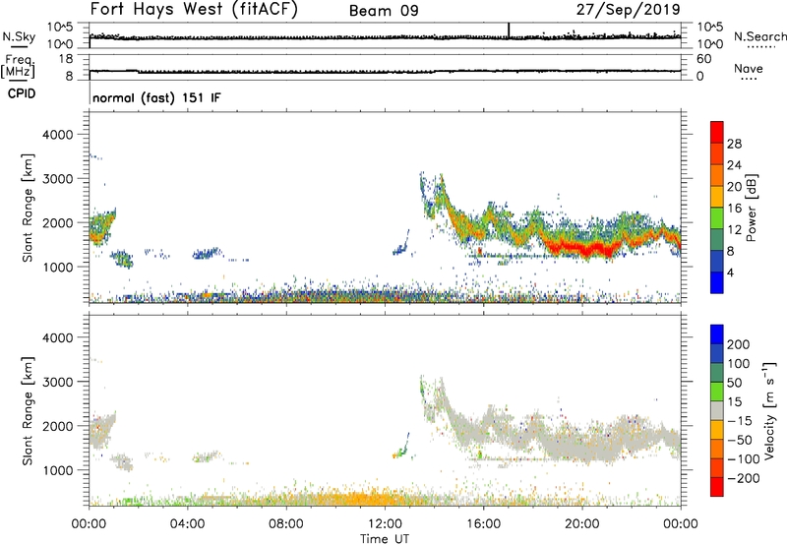Click the noise spike near 17:00
The width and height of the screenshot is (787, 545).
pyautogui.click(x=509, y=30)
